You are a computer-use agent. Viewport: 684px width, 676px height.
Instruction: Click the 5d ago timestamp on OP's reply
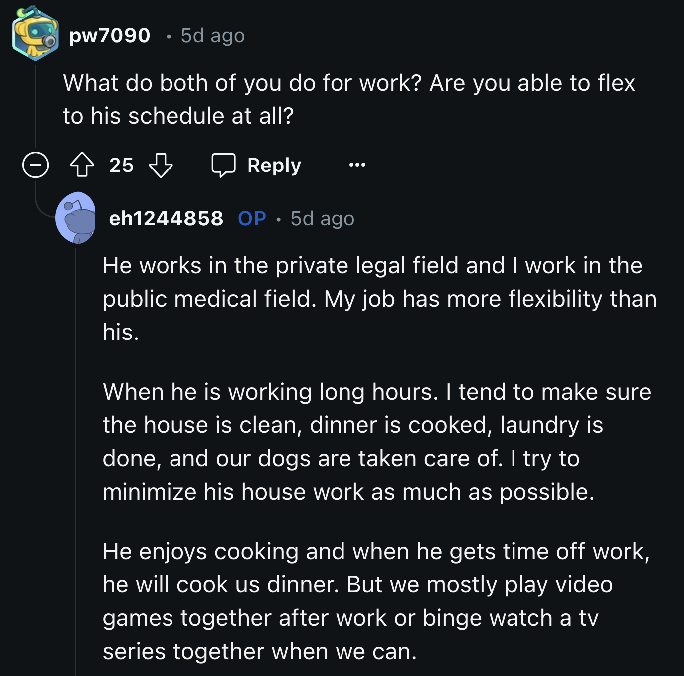[x=322, y=218]
